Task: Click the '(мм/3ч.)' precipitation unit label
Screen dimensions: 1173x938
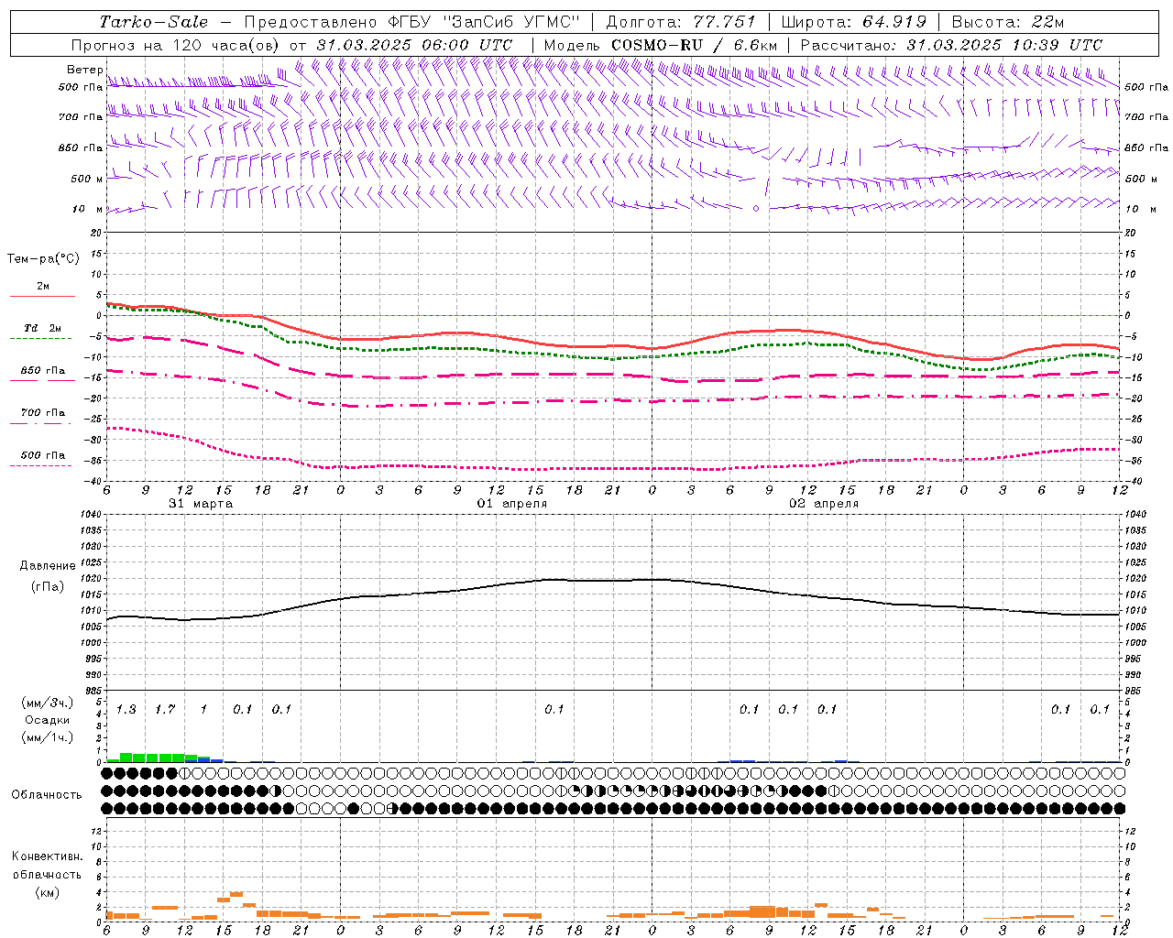Action: tap(48, 703)
